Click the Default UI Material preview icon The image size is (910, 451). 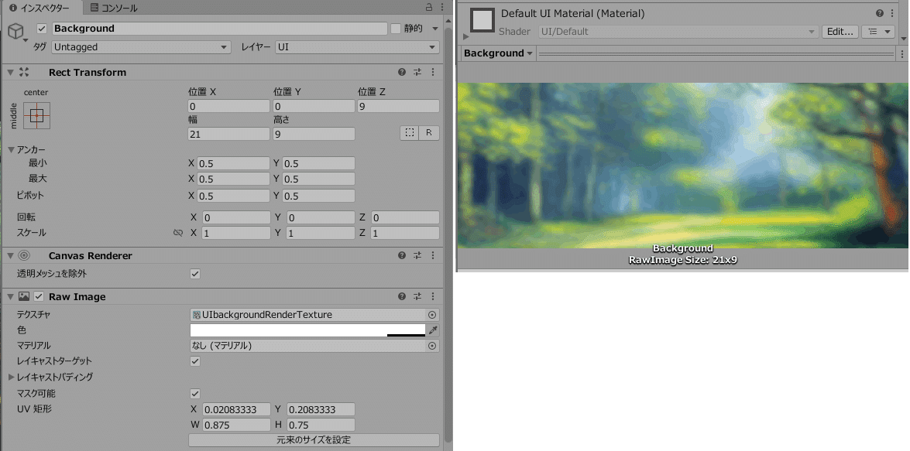tap(482, 20)
